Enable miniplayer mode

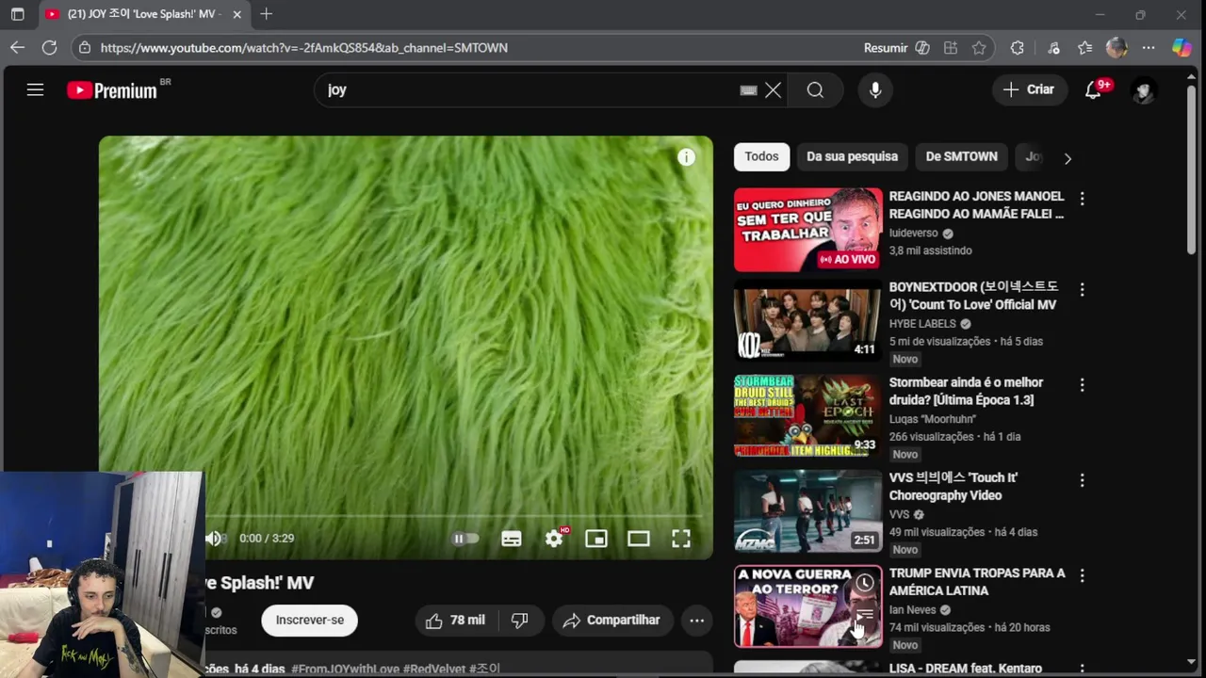click(596, 539)
